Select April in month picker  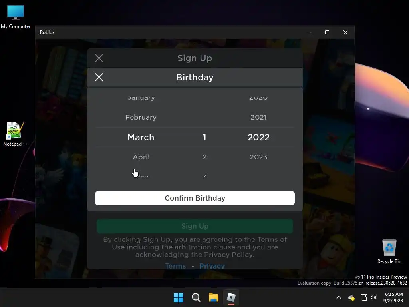click(x=141, y=157)
